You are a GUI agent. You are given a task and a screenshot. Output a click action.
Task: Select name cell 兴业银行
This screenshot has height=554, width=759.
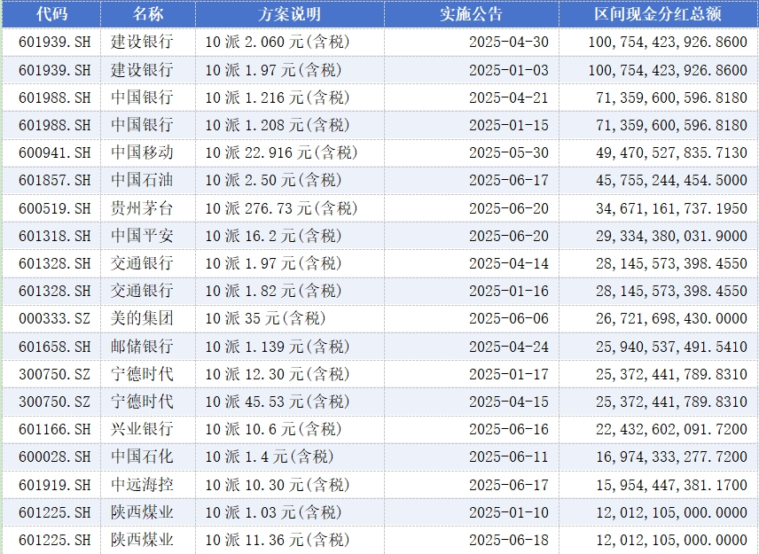(148, 430)
